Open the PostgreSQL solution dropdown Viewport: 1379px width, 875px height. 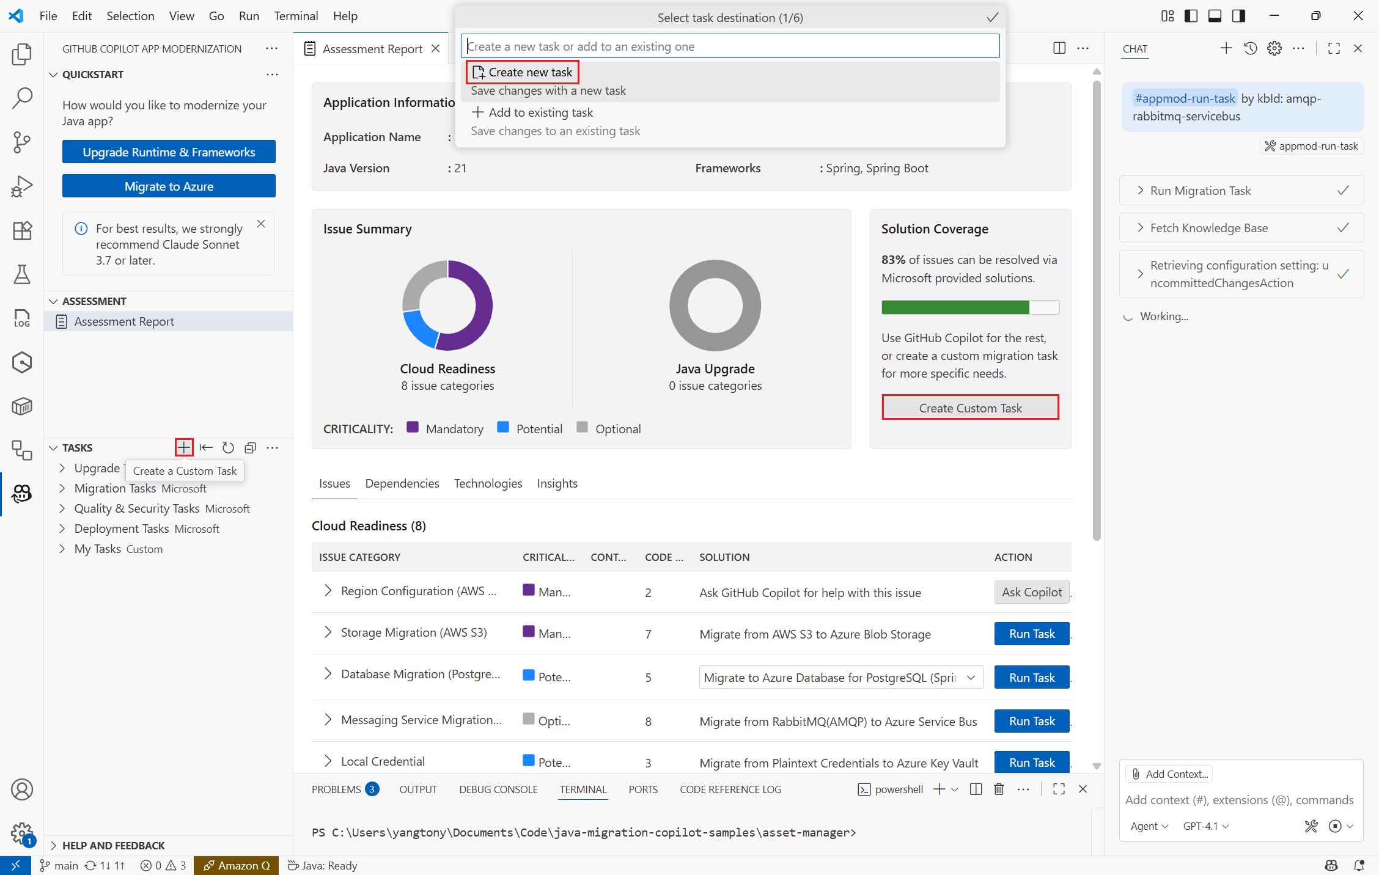840,677
